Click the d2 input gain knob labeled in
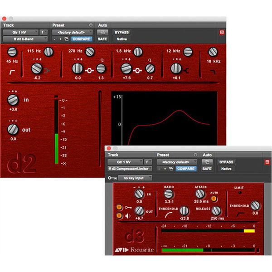 13,100
